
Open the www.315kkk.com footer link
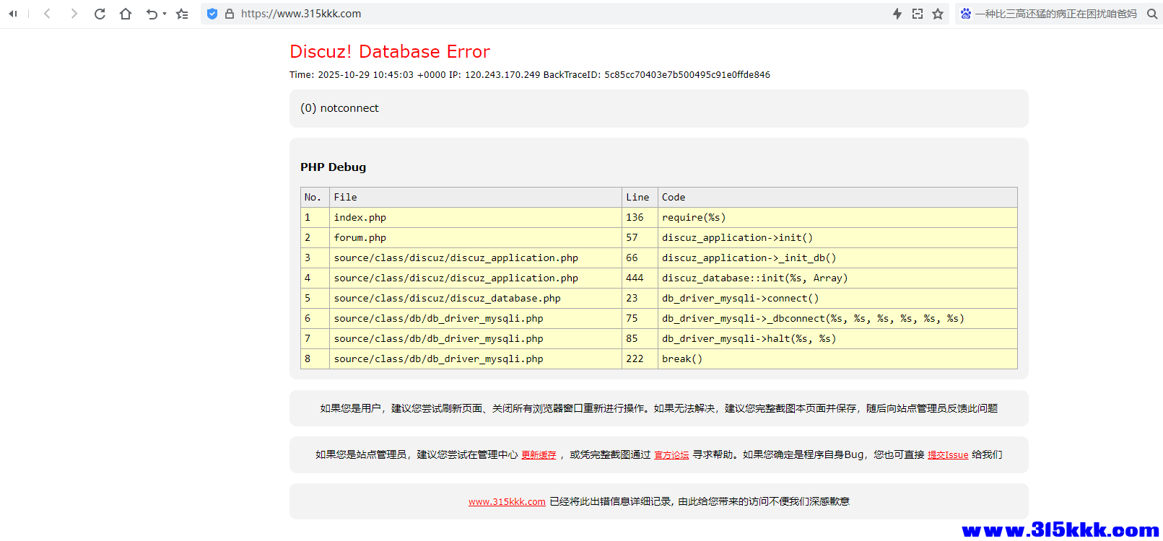507,502
